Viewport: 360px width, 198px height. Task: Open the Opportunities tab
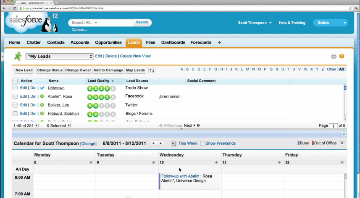[x=108, y=42]
